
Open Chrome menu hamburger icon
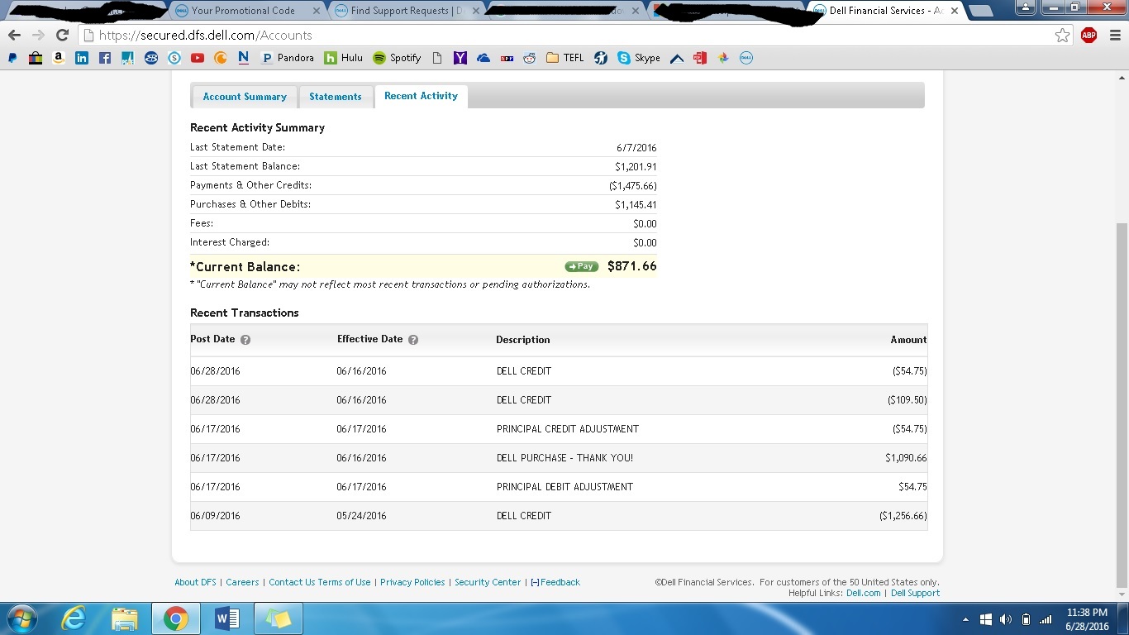1114,35
